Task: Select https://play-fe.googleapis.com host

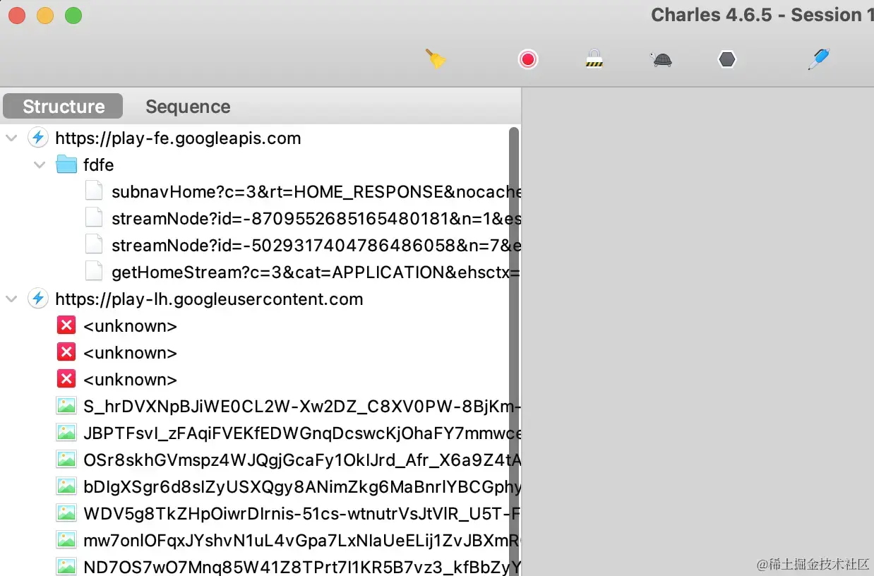Action: pos(178,138)
